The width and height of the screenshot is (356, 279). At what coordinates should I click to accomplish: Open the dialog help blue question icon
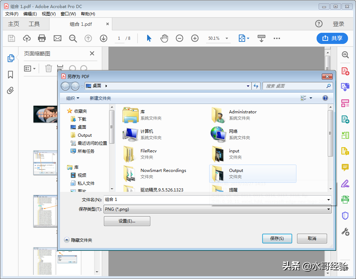click(325, 98)
